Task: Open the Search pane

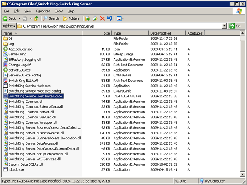Action: (x=51, y=18)
